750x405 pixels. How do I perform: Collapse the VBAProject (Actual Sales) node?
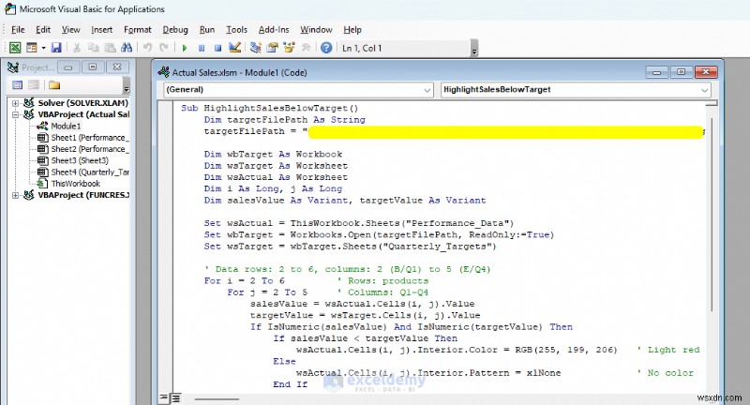[x=15, y=114]
